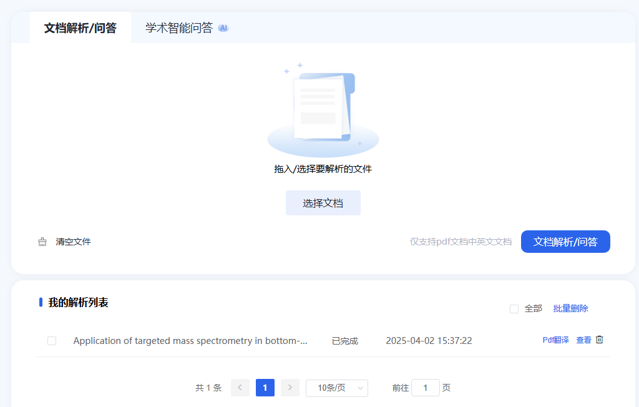Go to the next page arrow
Image resolution: width=639 pixels, height=407 pixels.
click(290, 388)
